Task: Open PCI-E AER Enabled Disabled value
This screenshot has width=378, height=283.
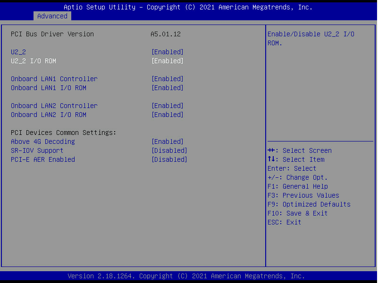Action: point(169,159)
